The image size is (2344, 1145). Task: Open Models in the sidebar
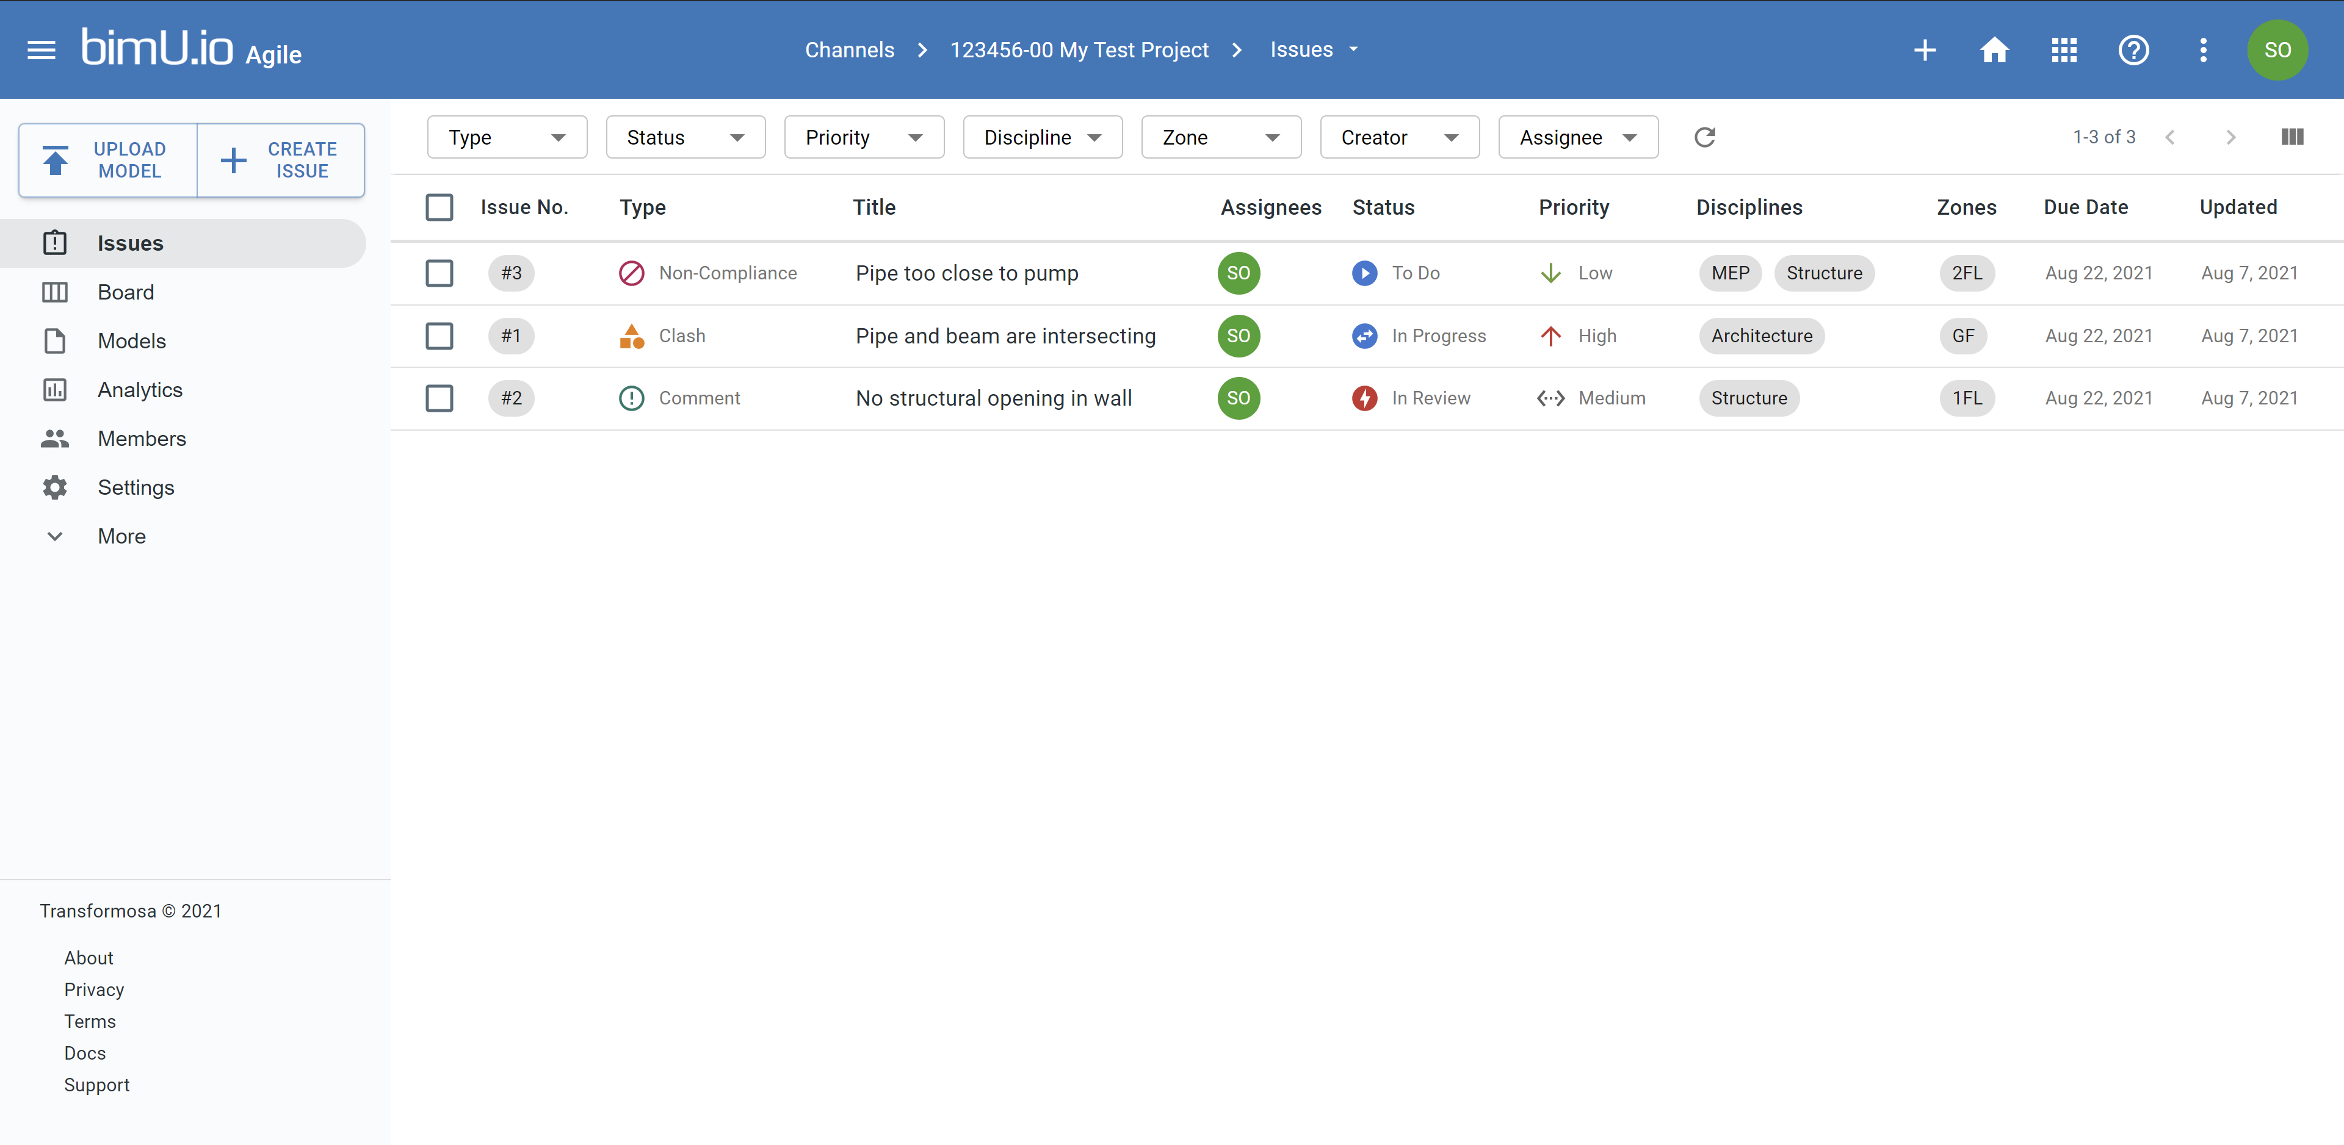183,341
